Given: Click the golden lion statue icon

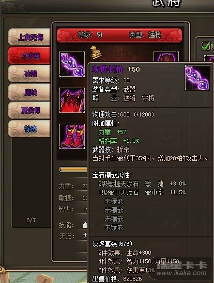Looking at the screenshot, I should [x=96, y=53].
